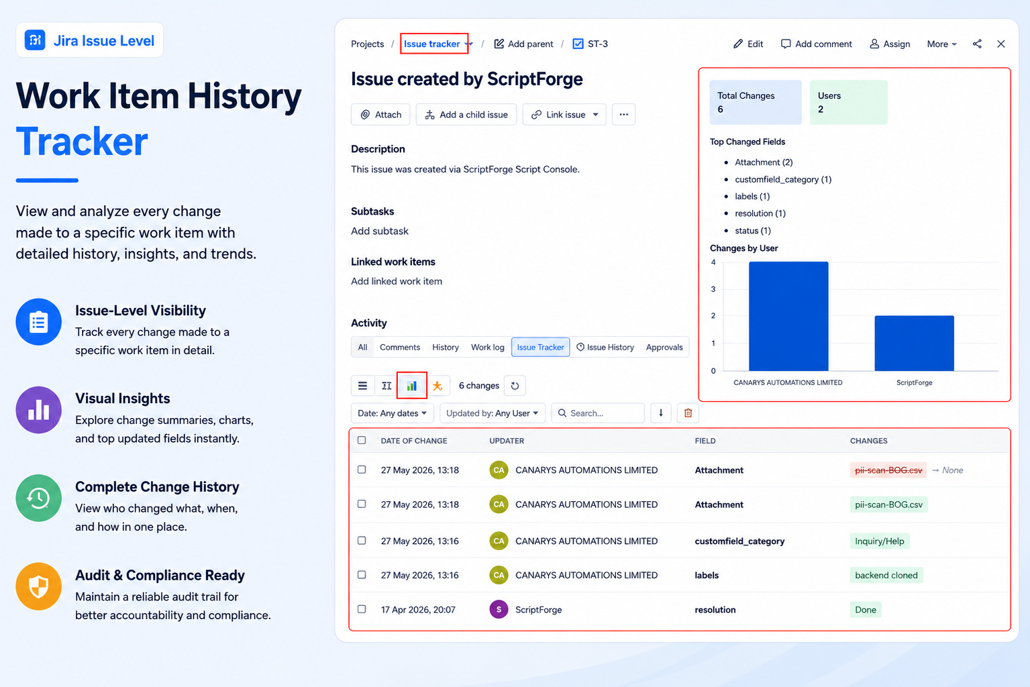The image size is (1030, 687).
Task: Click the sort direction arrow button
Action: 661,413
